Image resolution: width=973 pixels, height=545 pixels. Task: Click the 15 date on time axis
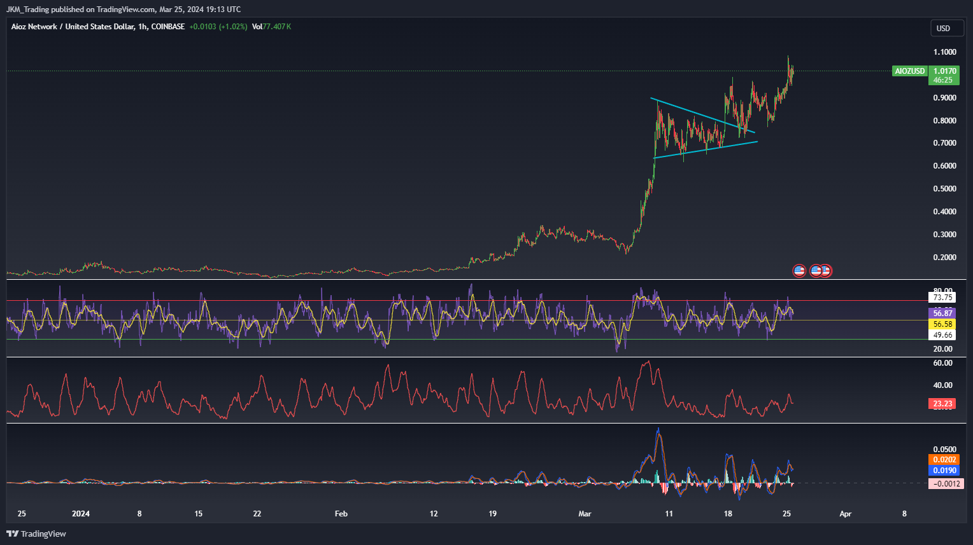(x=198, y=514)
